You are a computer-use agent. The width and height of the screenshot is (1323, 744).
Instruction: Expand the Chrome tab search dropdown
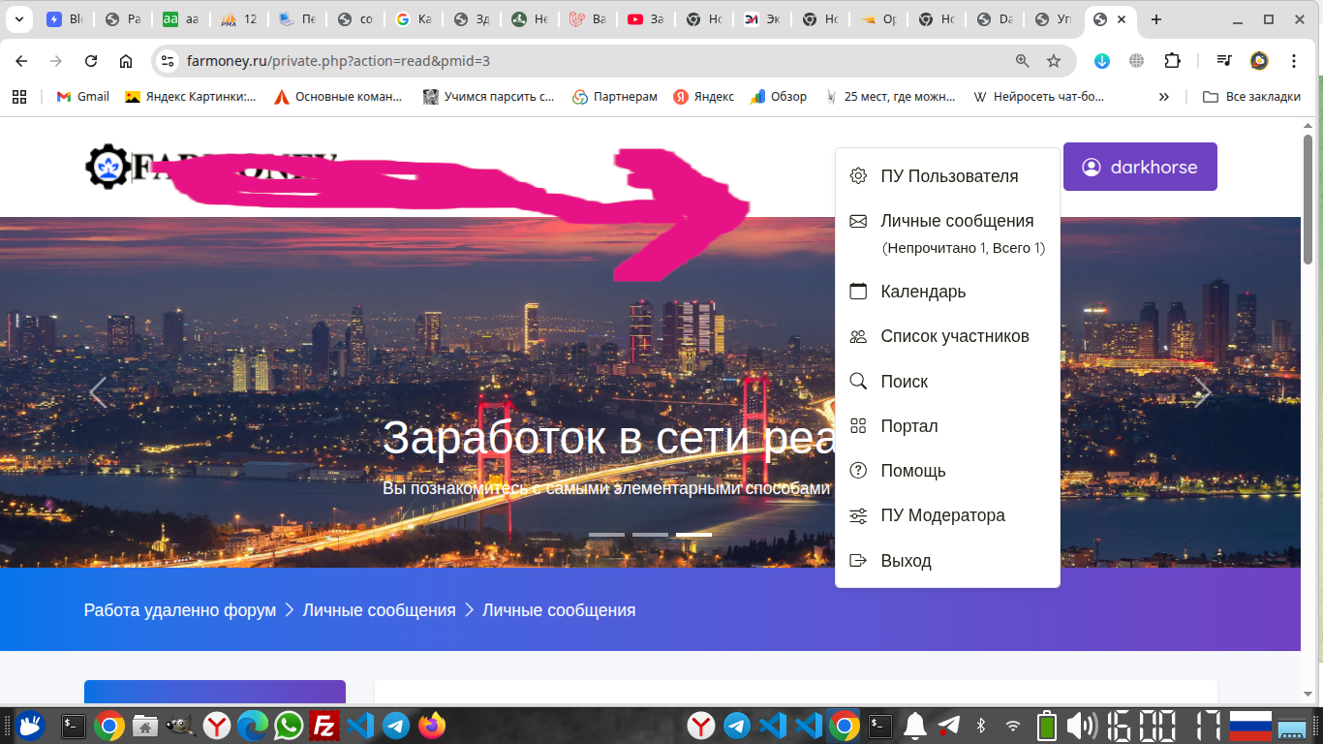[19, 19]
